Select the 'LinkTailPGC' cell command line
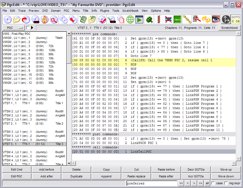The height and width of the screenshot is (188, 243). [154, 152]
